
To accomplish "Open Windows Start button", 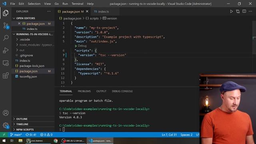I will pyautogui.click(x=4, y=140).
